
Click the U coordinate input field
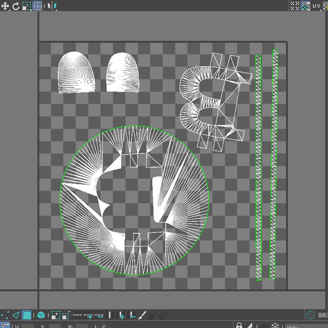pyautogui.click(x=28, y=326)
